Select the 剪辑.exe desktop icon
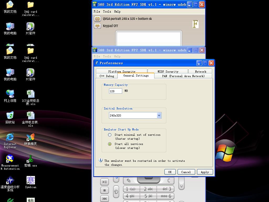 point(30,161)
